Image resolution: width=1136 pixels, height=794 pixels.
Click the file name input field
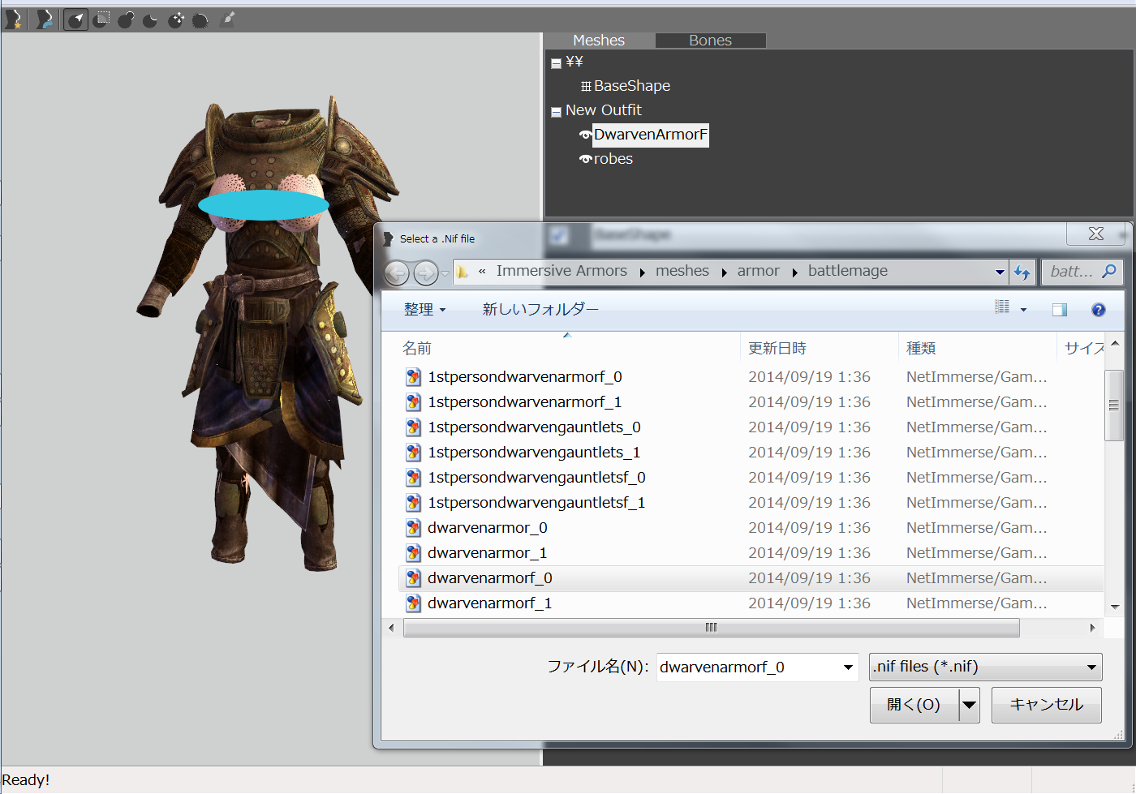(x=749, y=667)
